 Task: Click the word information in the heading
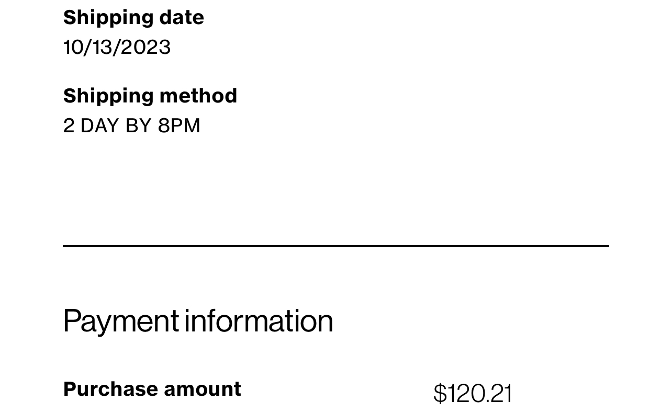259,320
